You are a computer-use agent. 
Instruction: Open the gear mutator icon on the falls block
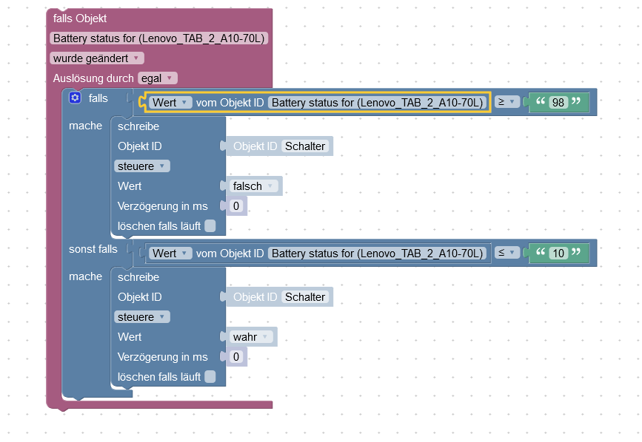75,98
